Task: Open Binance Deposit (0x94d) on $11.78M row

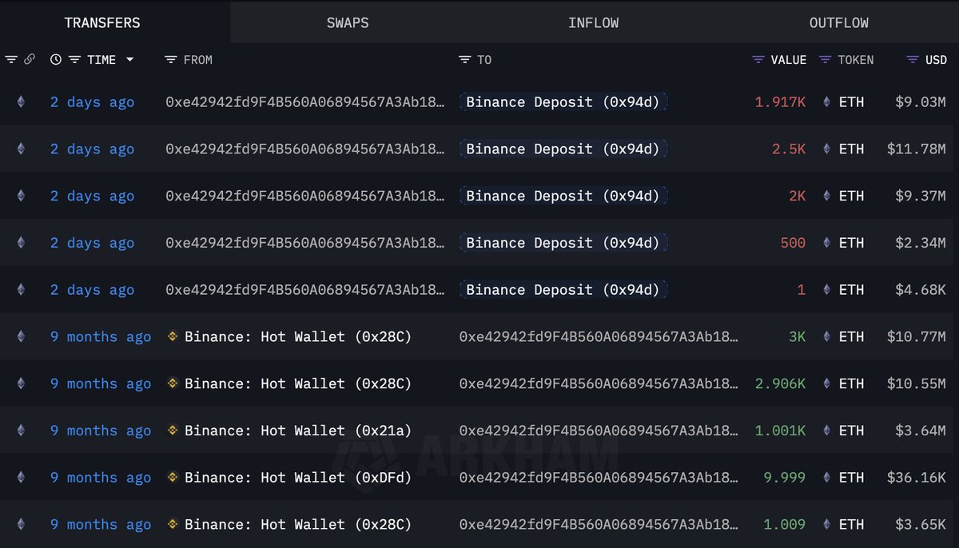Action: pos(563,149)
